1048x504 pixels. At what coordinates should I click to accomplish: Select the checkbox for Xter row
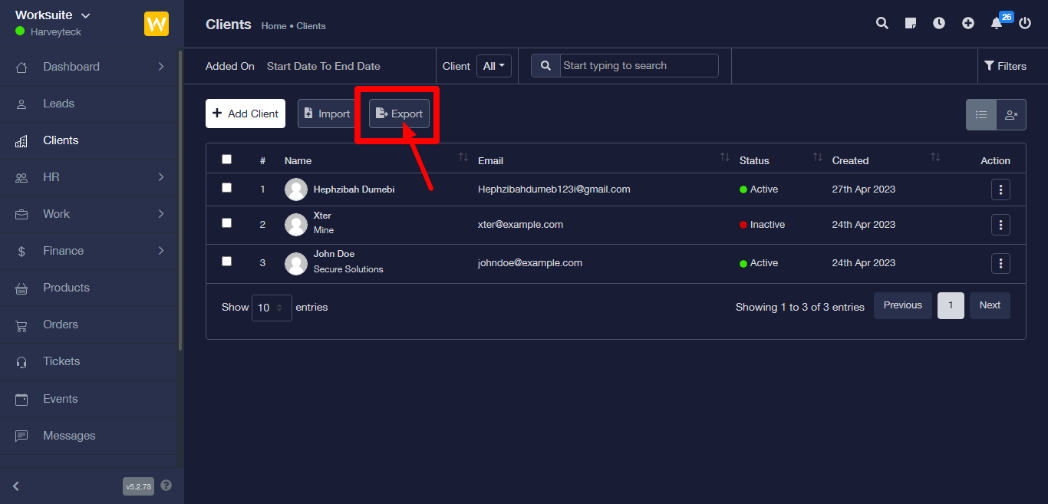click(x=226, y=223)
